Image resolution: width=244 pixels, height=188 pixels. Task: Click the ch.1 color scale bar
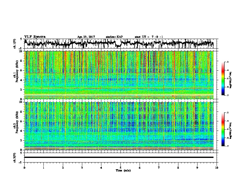(223, 79)
